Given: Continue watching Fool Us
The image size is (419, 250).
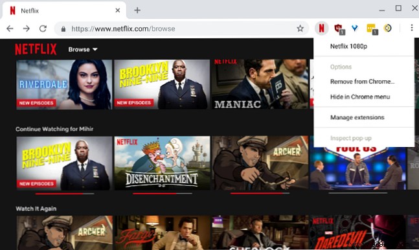Looking at the screenshot, I should pyautogui.click(x=358, y=168).
